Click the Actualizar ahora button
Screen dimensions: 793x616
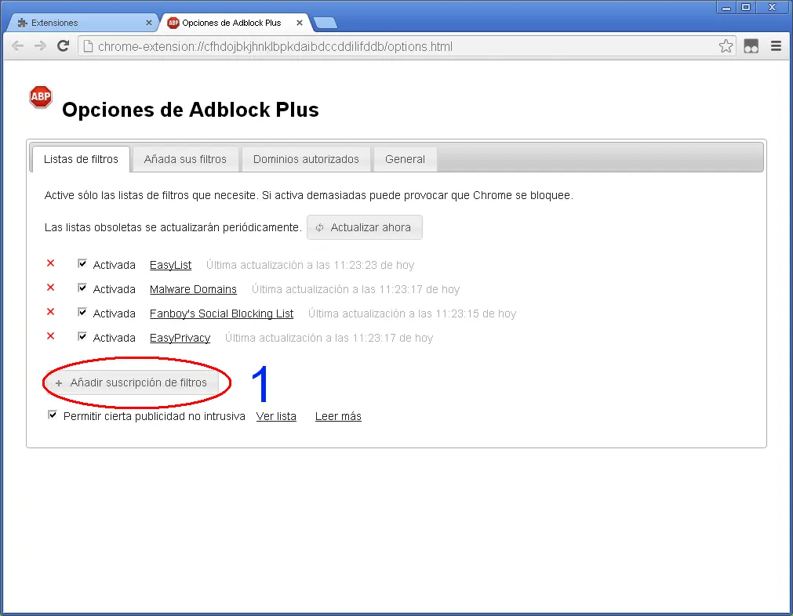[365, 227]
